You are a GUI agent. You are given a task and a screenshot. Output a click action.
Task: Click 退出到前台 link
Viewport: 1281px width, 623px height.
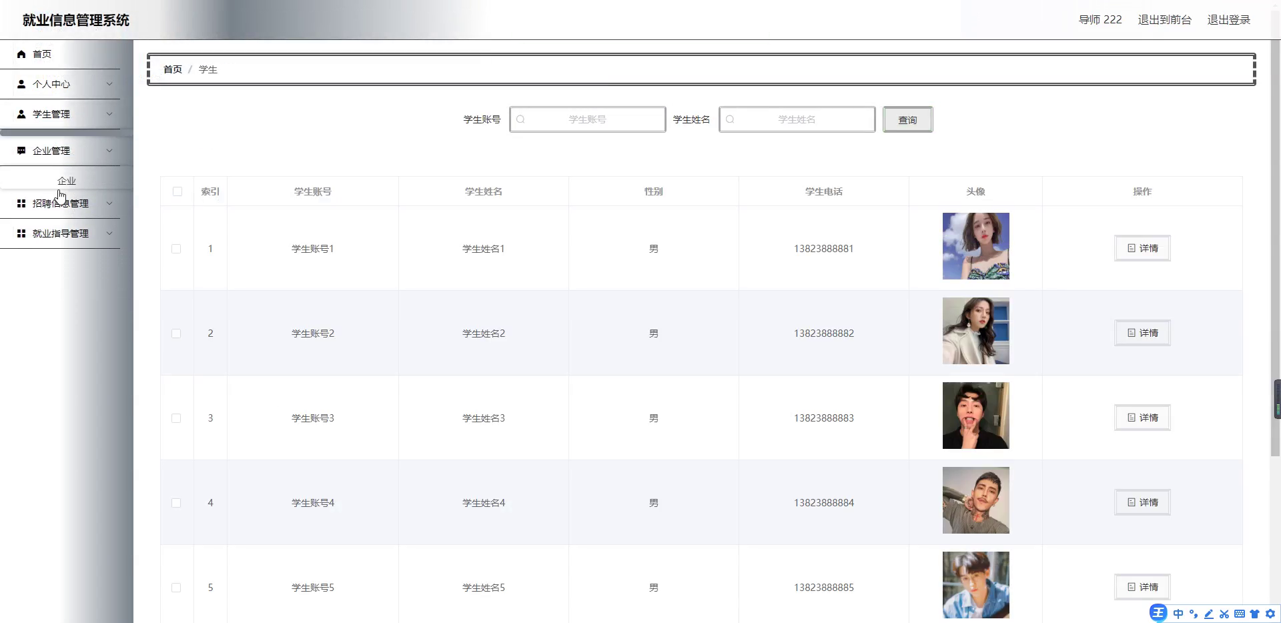coord(1164,20)
